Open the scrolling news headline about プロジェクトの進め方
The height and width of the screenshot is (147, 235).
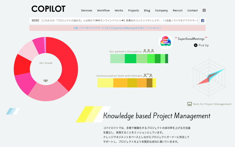(101, 21)
